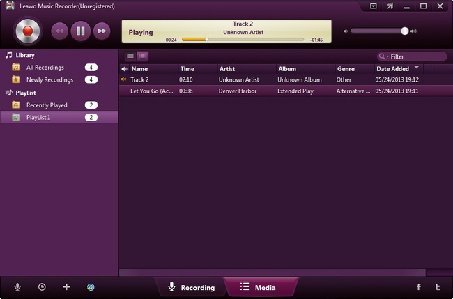Click the max volume speaker icon
This screenshot has width=453, height=299.
pos(414,31)
